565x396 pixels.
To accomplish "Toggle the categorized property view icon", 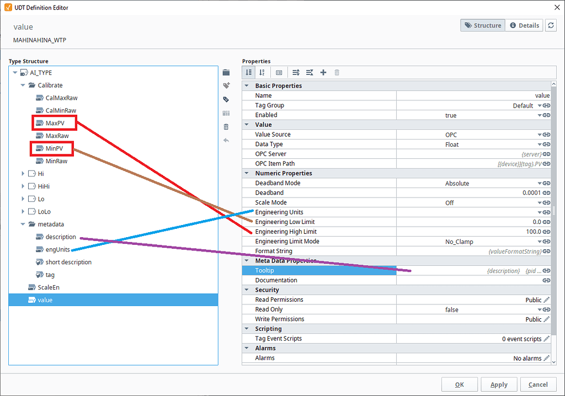I will click(279, 72).
